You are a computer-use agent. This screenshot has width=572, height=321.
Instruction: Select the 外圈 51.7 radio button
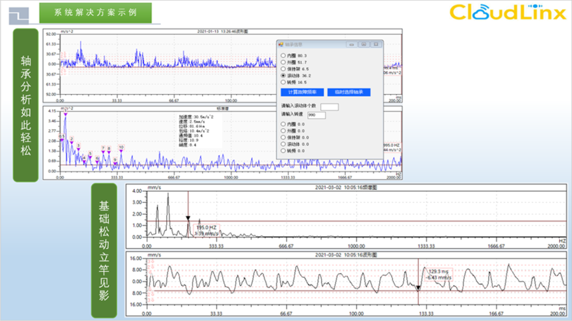pyautogui.click(x=283, y=62)
